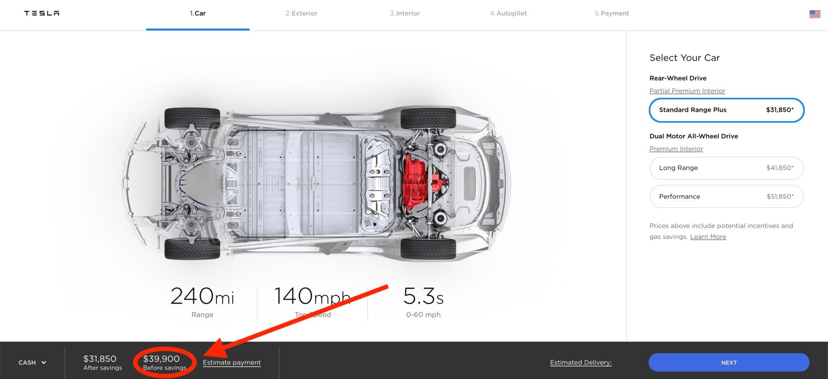The width and height of the screenshot is (828, 379).
Task: Expand the CASH payment dropdown chevron
Action: click(x=44, y=362)
